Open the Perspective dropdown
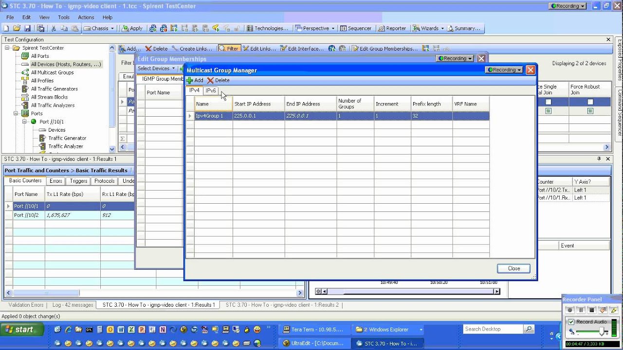Screen dimensions: 623x350 (x=315, y=28)
